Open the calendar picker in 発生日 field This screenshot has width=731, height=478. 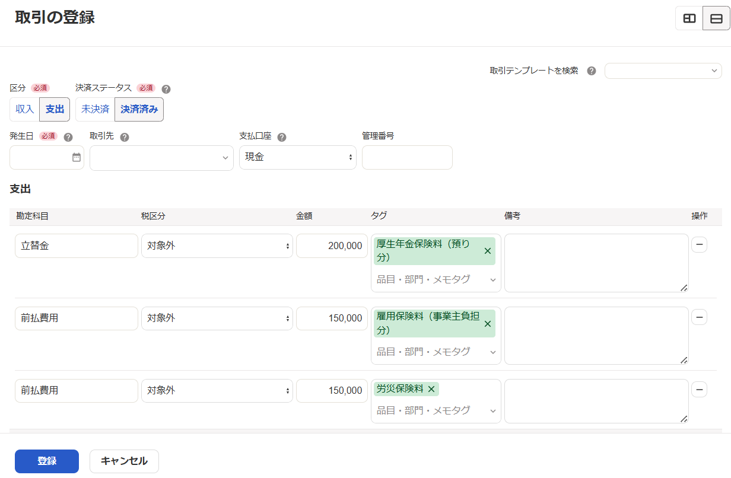(x=77, y=157)
